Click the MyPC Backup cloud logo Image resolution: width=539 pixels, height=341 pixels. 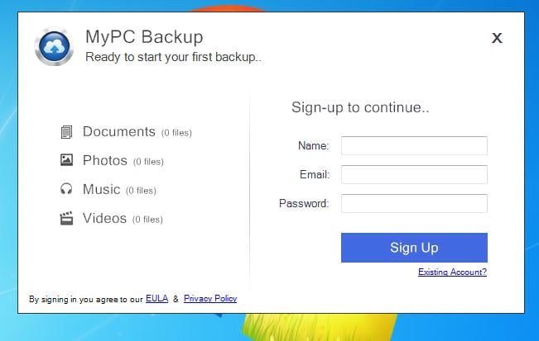(x=55, y=45)
